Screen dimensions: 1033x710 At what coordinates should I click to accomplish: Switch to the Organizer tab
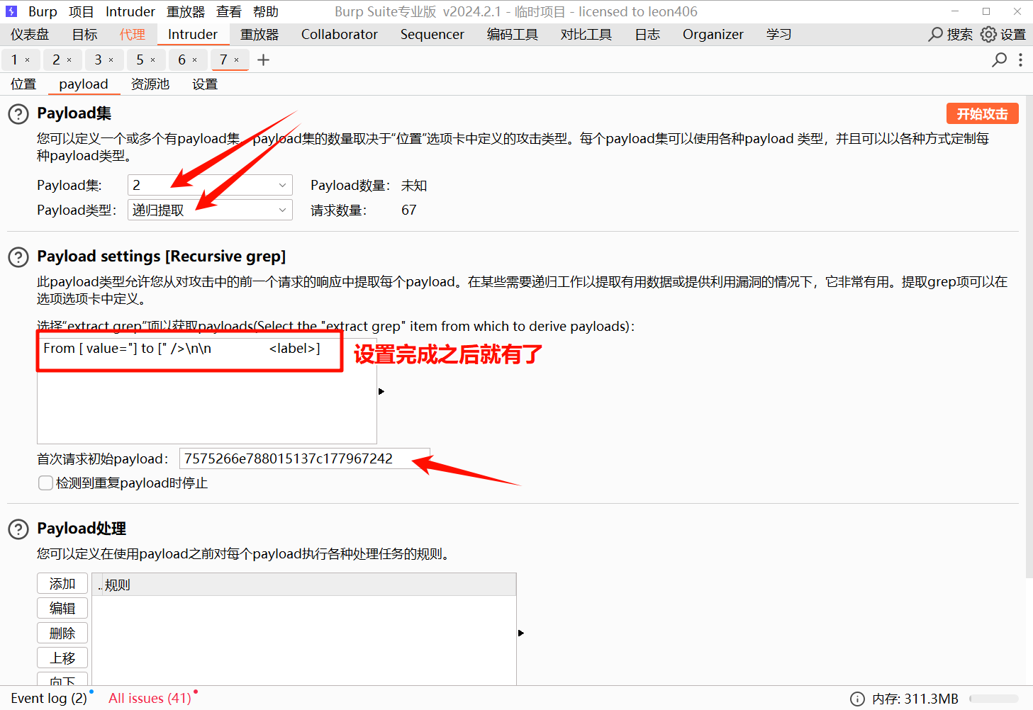click(713, 34)
